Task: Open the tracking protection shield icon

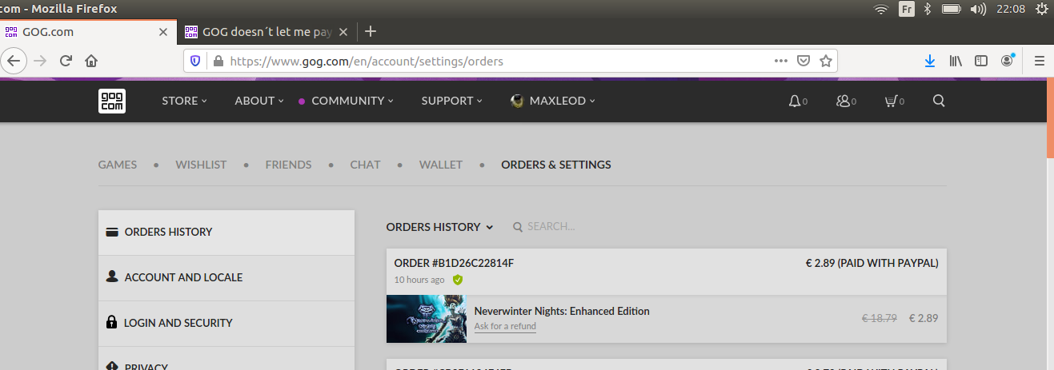Action: pyautogui.click(x=195, y=61)
